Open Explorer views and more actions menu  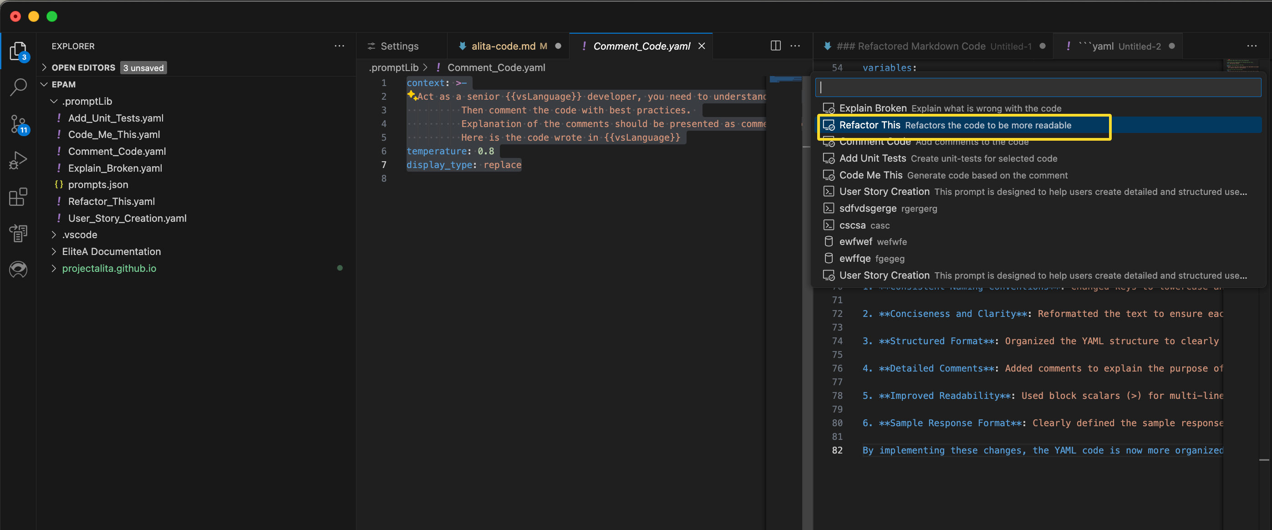(339, 46)
